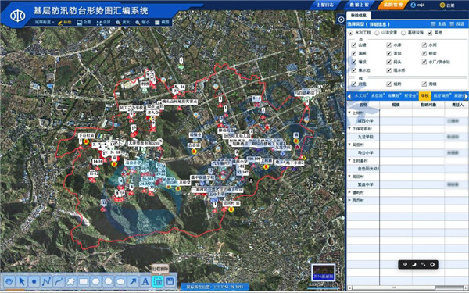Select the arrow drawing tool

(x=133, y=281)
